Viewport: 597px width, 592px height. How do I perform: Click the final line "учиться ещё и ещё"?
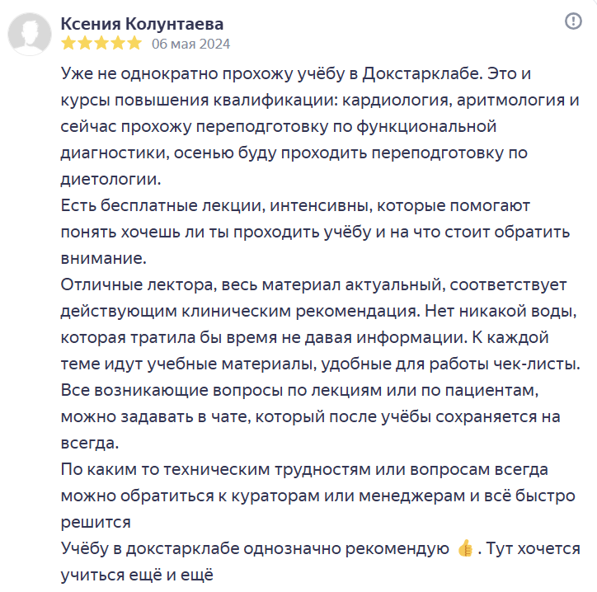click(138, 575)
